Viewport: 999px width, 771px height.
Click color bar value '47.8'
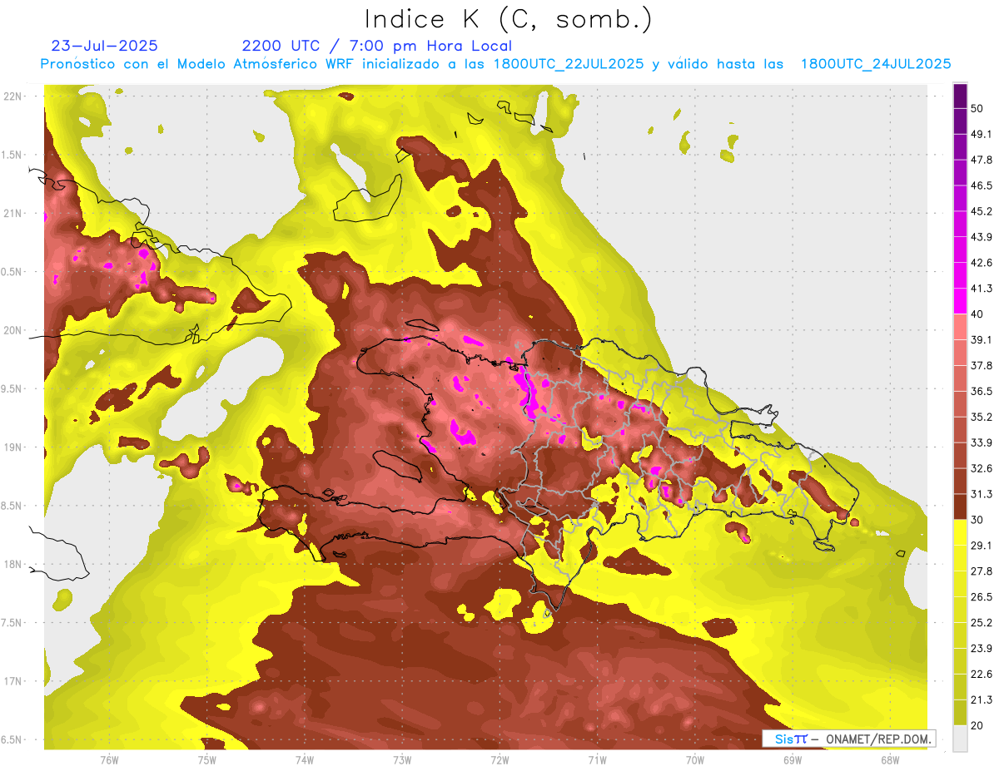pyautogui.click(x=981, y=160)
